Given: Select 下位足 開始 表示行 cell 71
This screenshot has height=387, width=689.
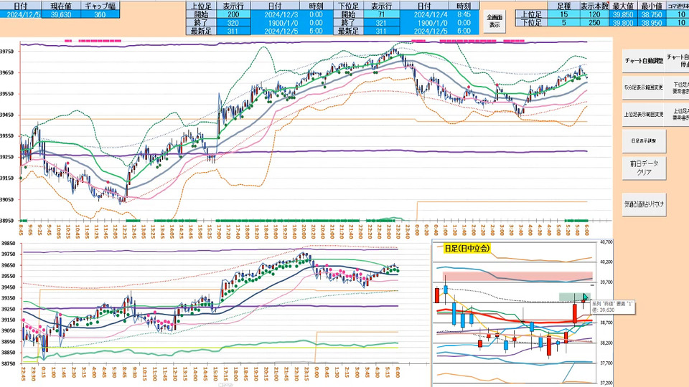Looking at the screenshot, I should (381, 14).
